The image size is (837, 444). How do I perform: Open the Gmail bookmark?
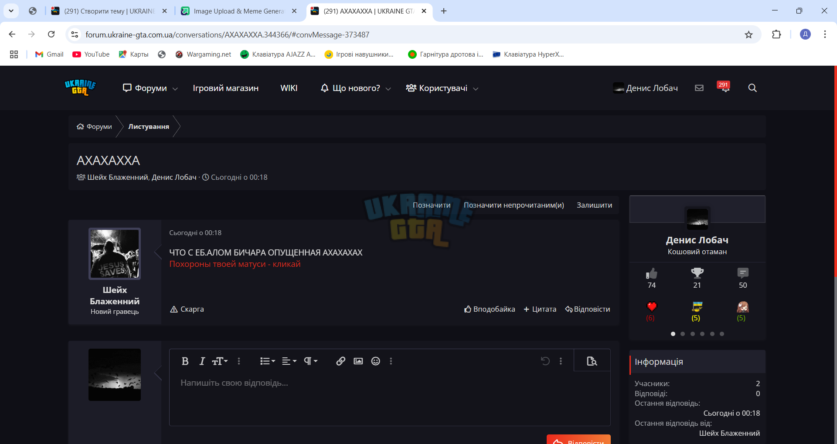coord(49,54)
